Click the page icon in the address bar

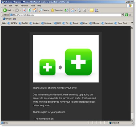[x=11, y=15]
